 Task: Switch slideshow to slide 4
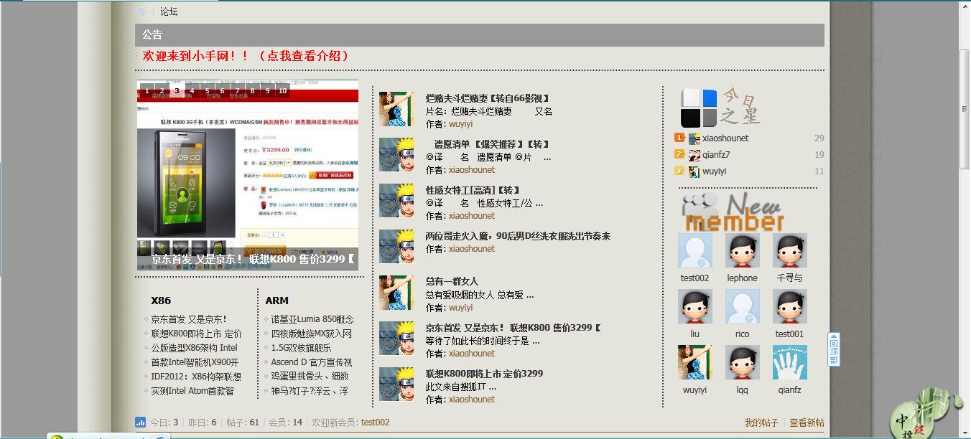pyautogui.click(x=192, y=91)
